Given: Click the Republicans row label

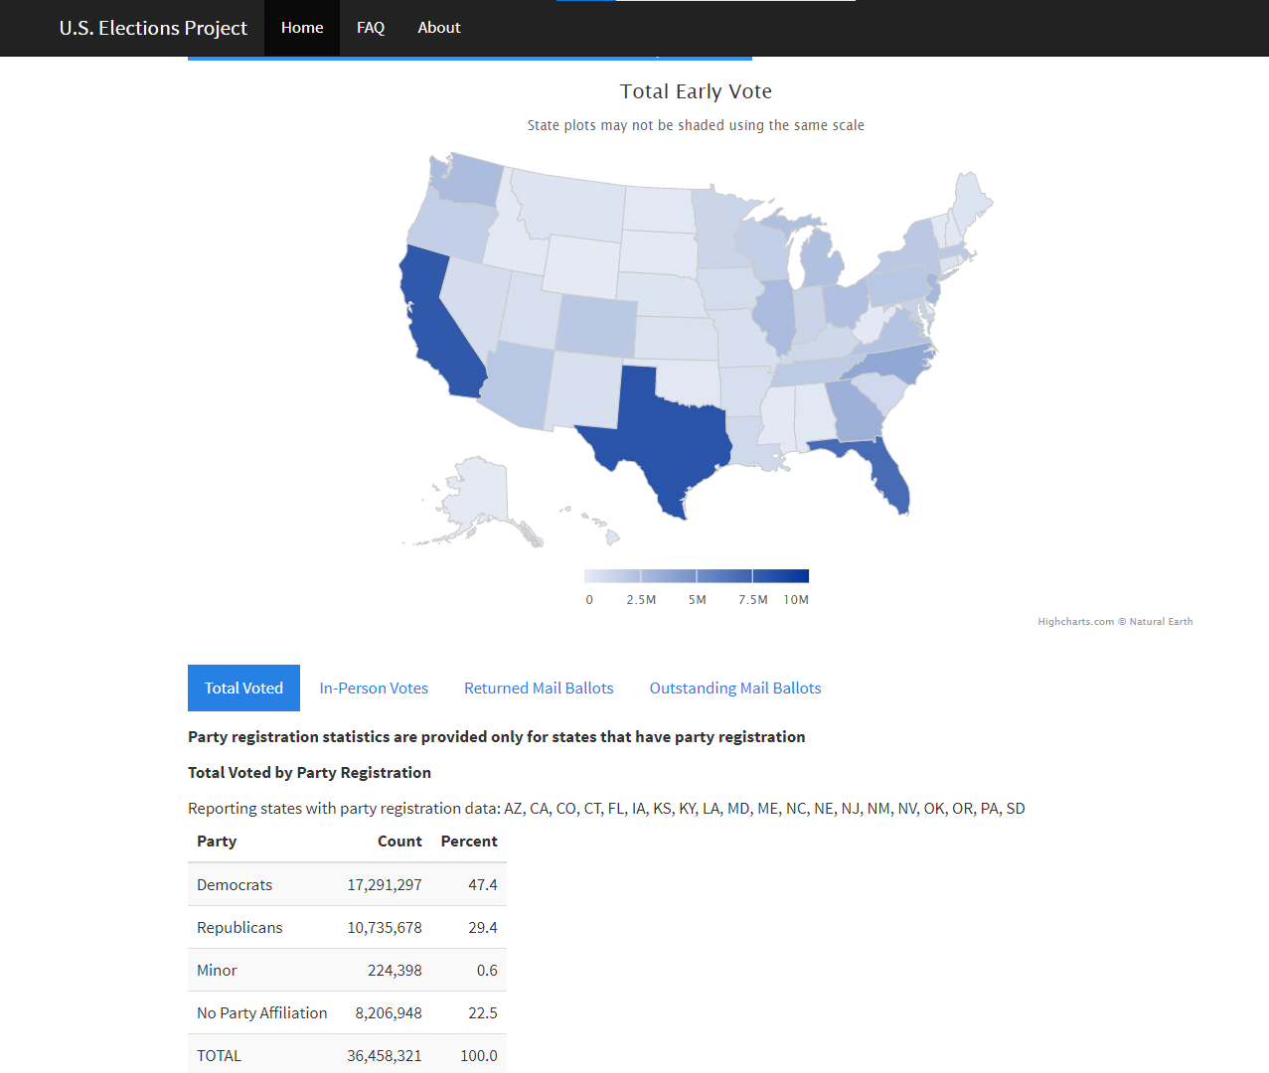Looking at the screenshot, I should [x=239, y=927].
